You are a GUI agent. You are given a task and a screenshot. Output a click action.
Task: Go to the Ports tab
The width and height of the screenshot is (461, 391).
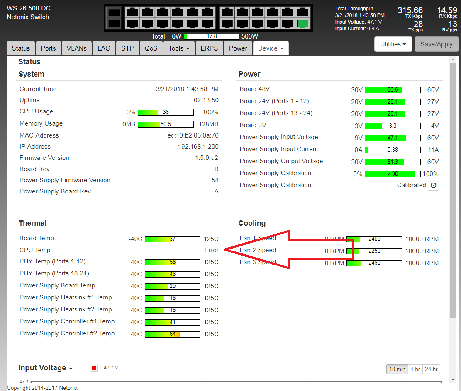pos(48,48)
